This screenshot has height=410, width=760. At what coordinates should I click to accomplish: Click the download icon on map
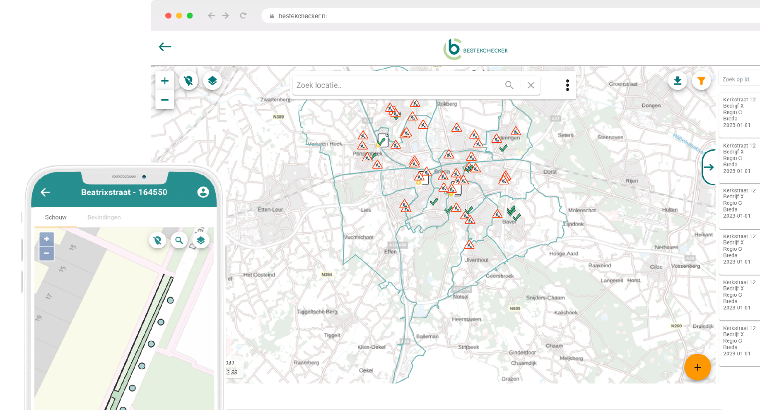678,81
